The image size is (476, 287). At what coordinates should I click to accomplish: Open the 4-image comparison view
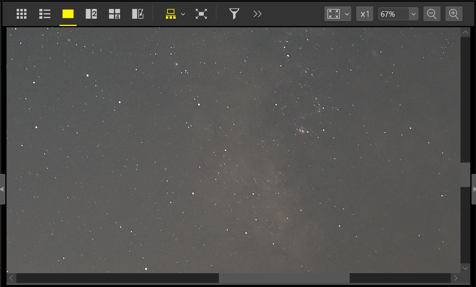coord(115,14)
